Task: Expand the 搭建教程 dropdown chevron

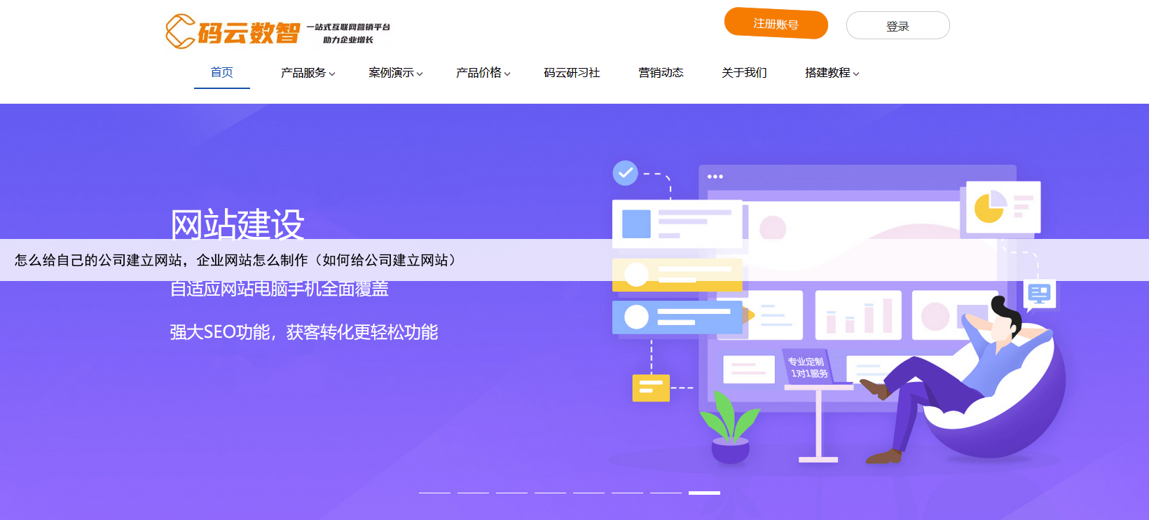Action: 856,74
